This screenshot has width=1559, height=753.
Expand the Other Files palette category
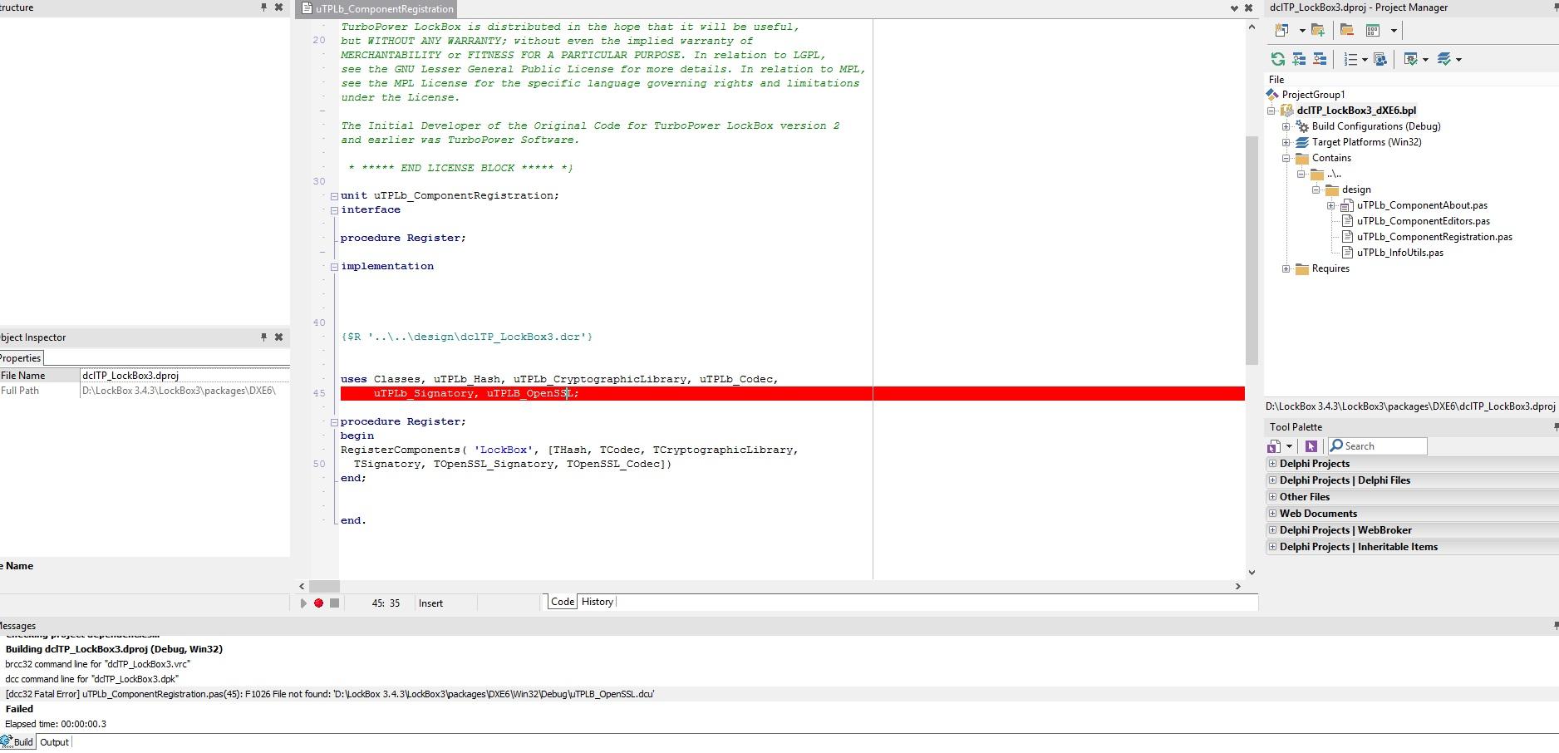pos(1272,497)
